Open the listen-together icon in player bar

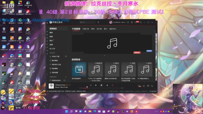tap(148, 86)
